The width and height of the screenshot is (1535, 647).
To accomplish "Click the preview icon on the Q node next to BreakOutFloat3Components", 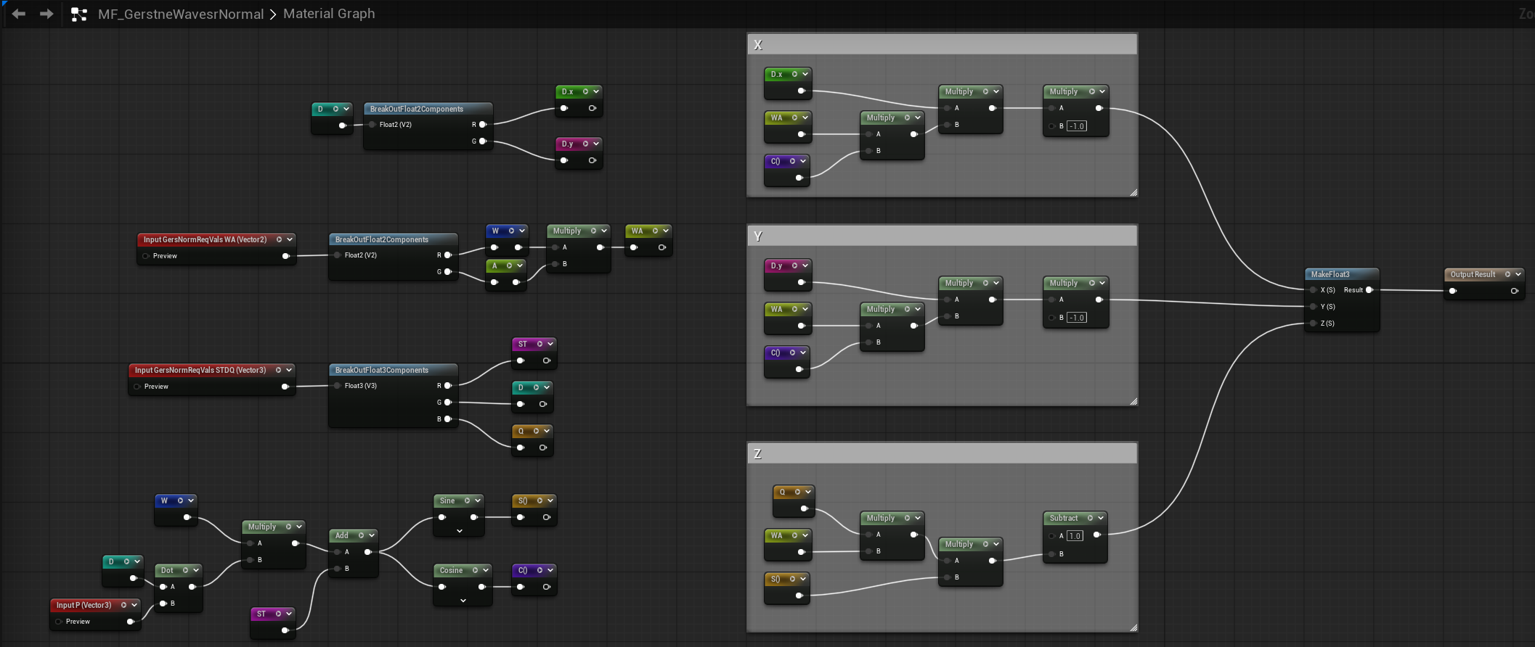I will coord(536,431).
